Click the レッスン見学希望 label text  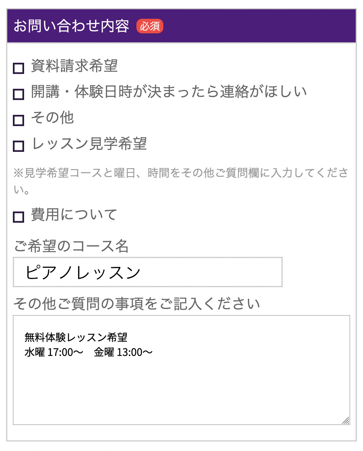pyautogui.click(x=89, y=143)
